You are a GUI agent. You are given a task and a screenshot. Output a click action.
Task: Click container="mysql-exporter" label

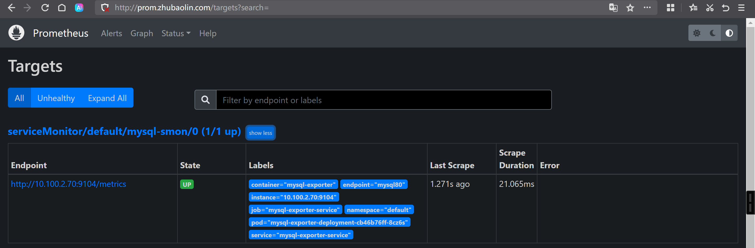(x=293, y=184)
